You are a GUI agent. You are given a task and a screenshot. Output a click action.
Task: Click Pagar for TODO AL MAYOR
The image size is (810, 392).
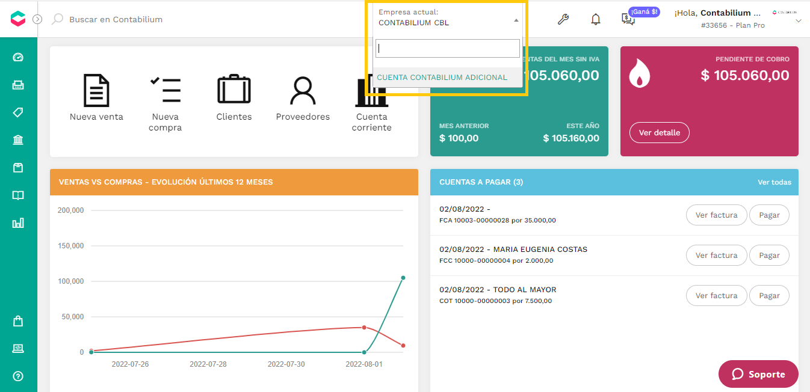click(769, 296)
